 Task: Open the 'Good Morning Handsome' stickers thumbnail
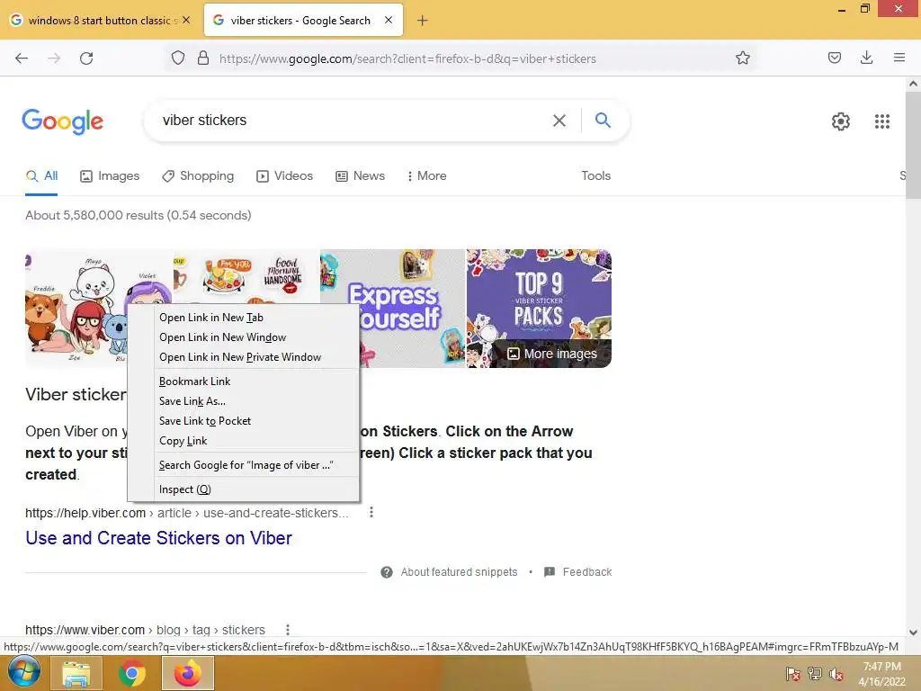tap(246, 277)
